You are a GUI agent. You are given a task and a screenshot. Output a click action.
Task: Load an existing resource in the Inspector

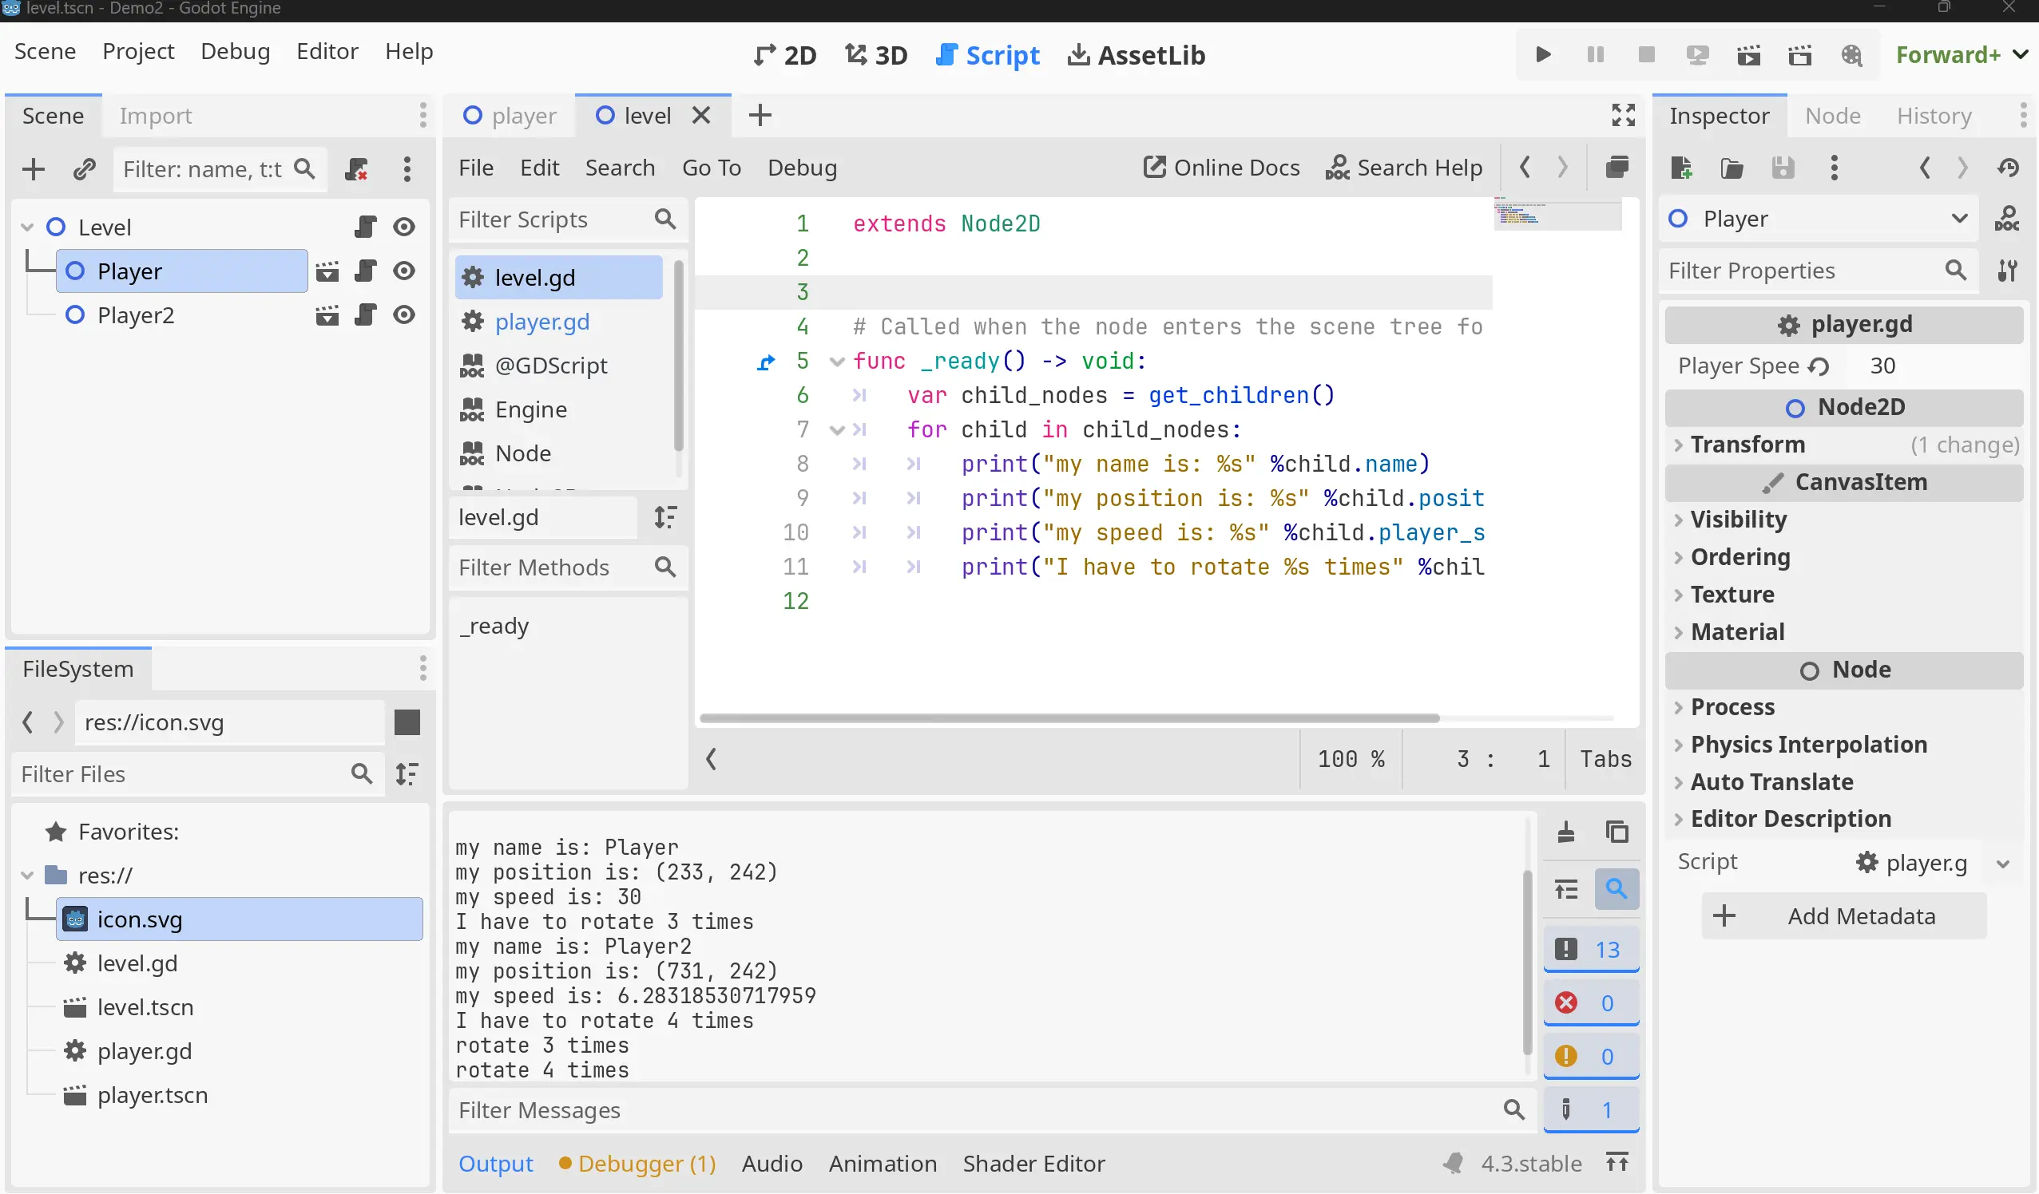tap(1732, 168)
